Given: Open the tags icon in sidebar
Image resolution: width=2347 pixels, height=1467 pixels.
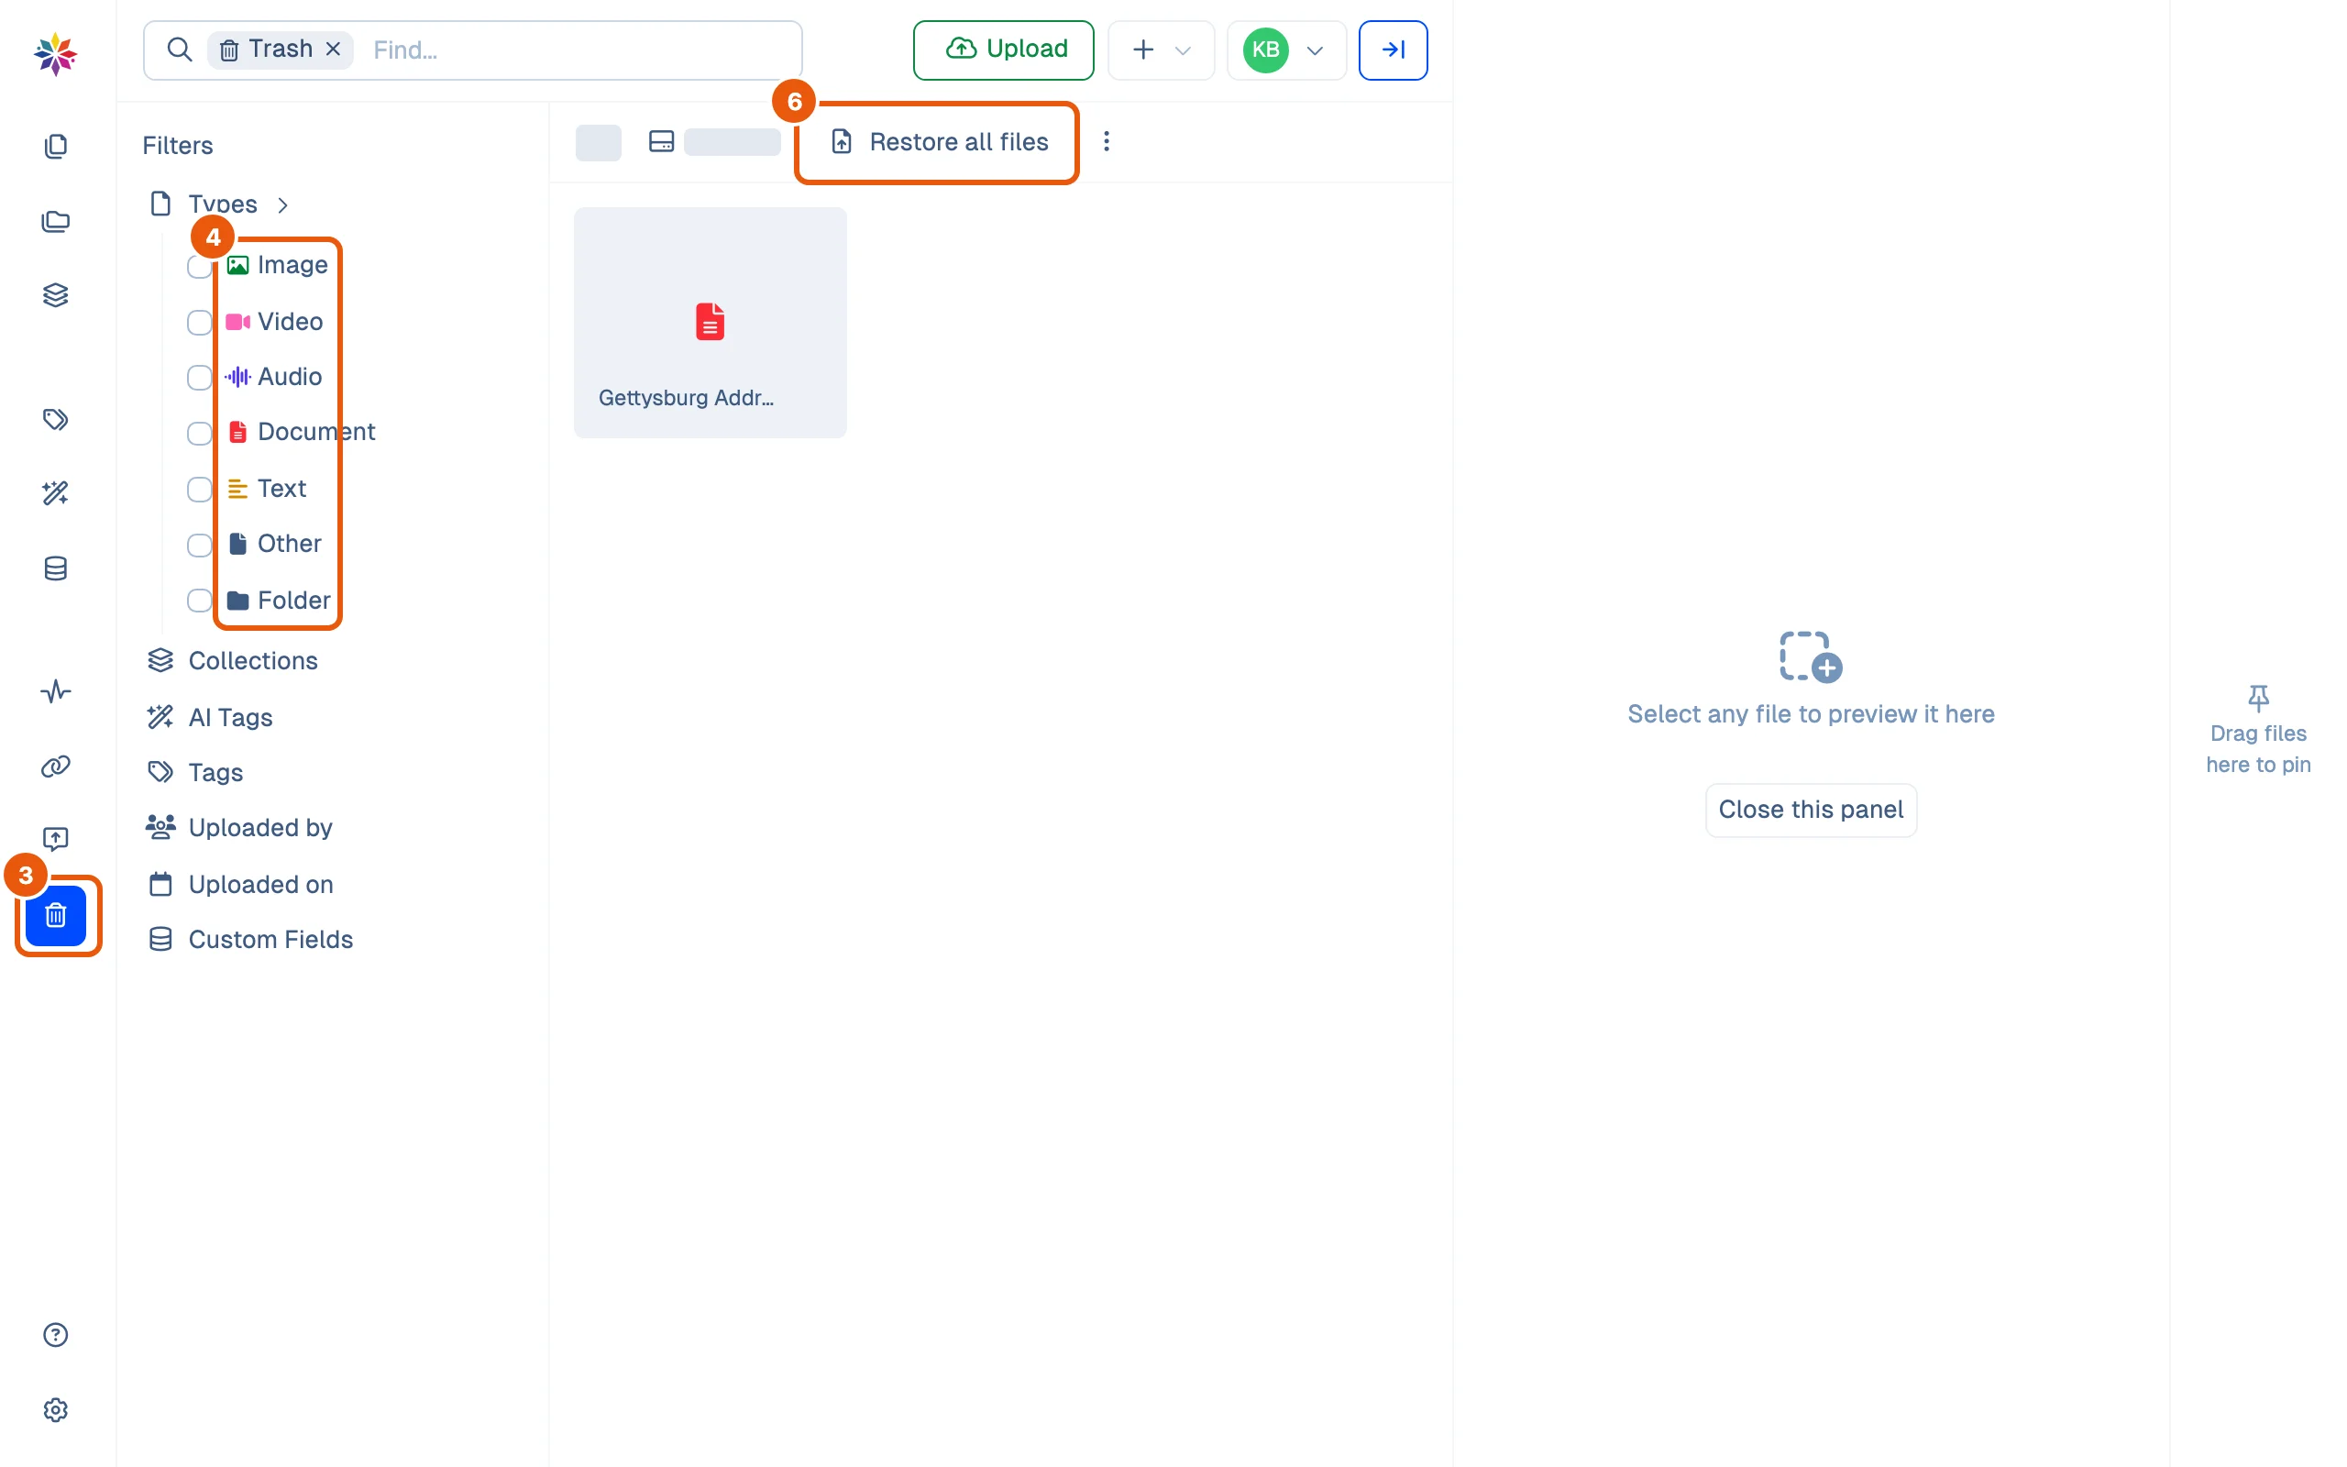Looking at the screenshot, I should point(55,419).
